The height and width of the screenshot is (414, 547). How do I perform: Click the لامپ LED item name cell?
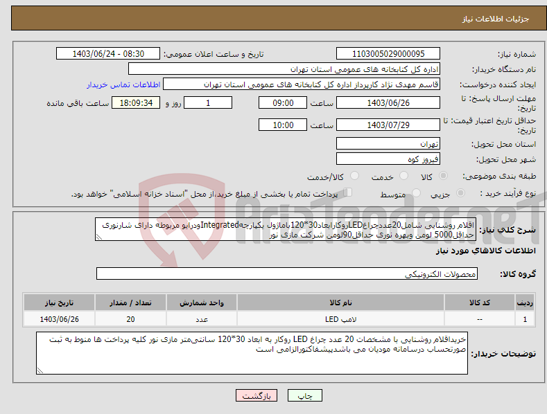[x=340, y=319]
